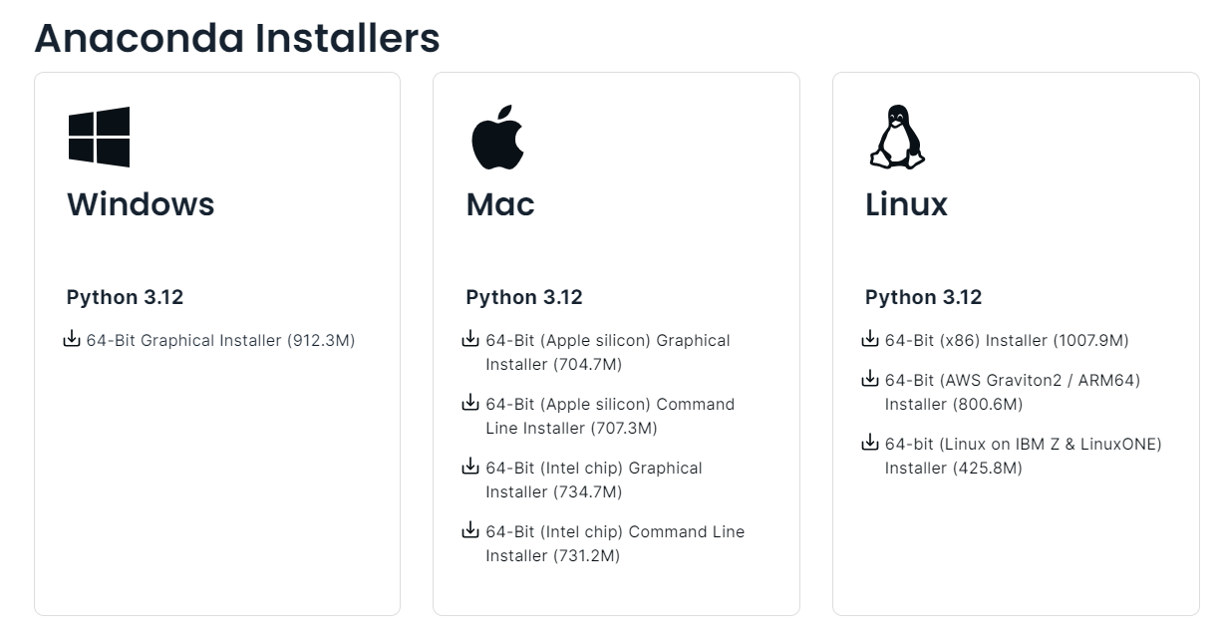Download the Windows 64-Bit Graphical Installer (912.3M)

tap(220, 341)
